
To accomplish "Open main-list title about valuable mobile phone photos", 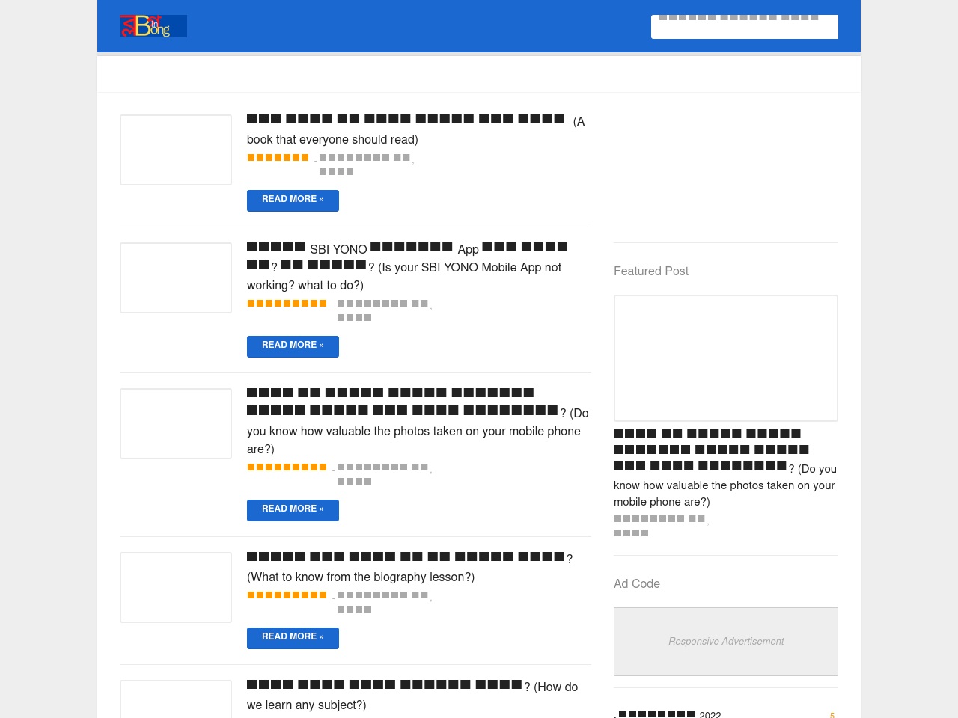I will (418, 421).
